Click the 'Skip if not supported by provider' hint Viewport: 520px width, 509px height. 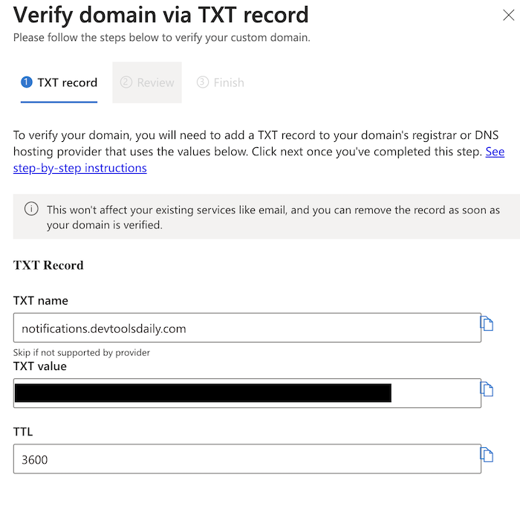coord(82,352)
